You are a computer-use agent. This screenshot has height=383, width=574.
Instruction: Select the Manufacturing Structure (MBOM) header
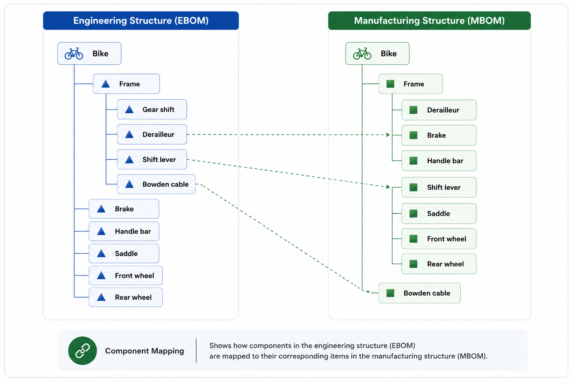click(429, 21)
